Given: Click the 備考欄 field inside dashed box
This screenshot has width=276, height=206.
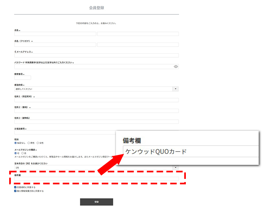Looking at the screenshot, I should [x=96, y=179].
